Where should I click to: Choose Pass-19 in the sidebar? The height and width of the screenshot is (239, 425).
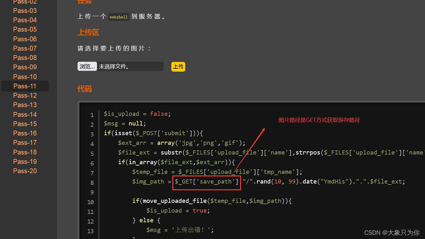click(x=25, y=162)
